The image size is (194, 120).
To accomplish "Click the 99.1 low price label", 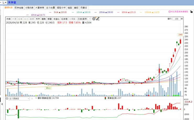I will click(48, 88).
